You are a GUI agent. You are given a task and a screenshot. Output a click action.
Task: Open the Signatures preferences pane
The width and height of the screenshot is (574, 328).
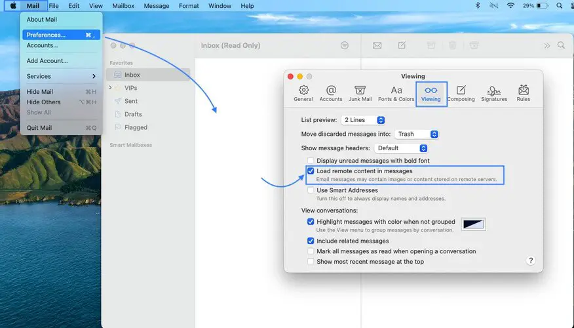click(494, 93)
